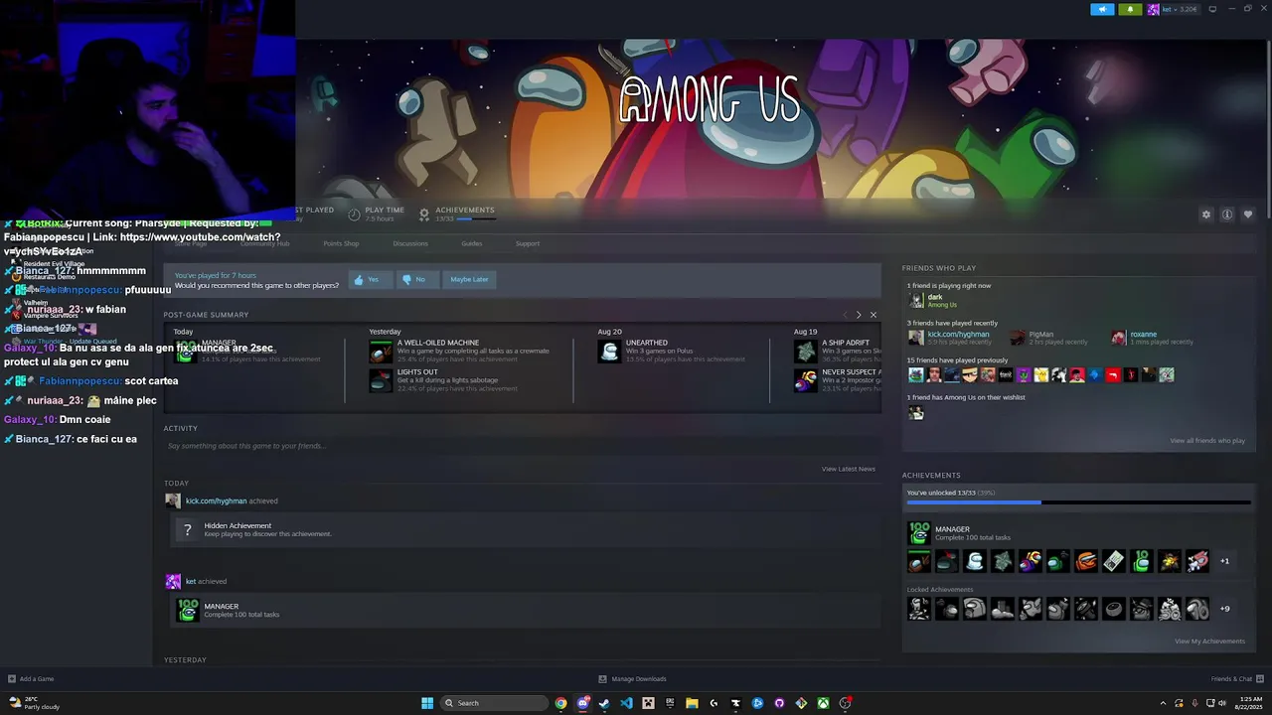
Task: Open kick.com/hyghman profile in activity feed
Action: 216,501
